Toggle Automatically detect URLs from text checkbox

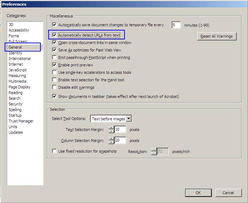coord(54,35)
